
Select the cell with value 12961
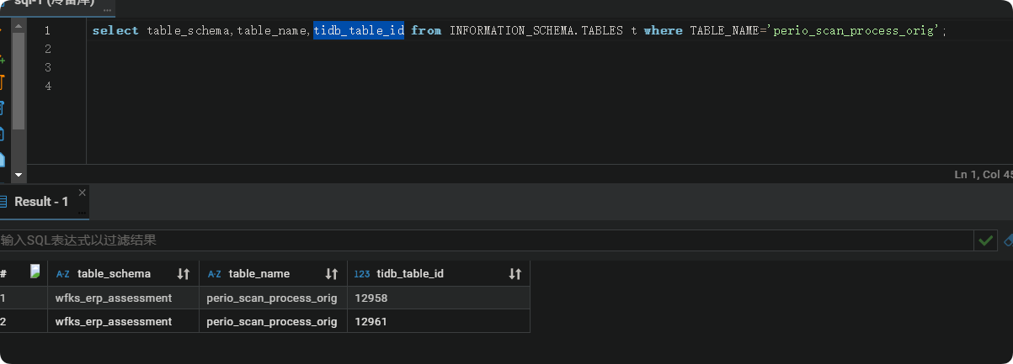pos(371,321)
